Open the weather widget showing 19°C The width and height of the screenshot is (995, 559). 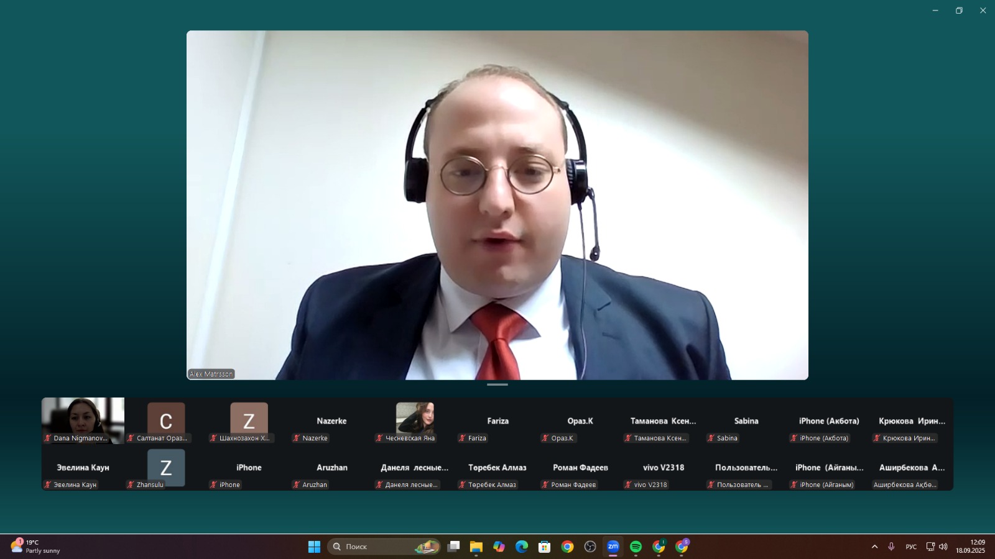(36, 547)
